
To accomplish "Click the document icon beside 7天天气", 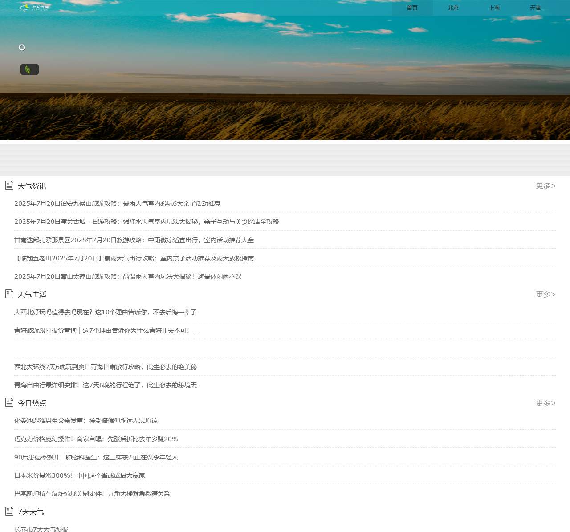I will tap(9, 511).
